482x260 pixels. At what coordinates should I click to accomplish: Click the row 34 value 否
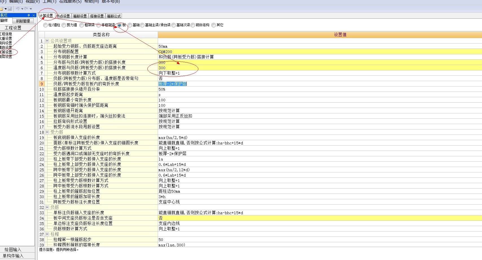tap(320, 218)
